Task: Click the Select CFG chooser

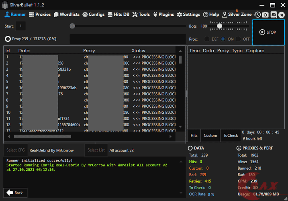Action: (15, 150)
